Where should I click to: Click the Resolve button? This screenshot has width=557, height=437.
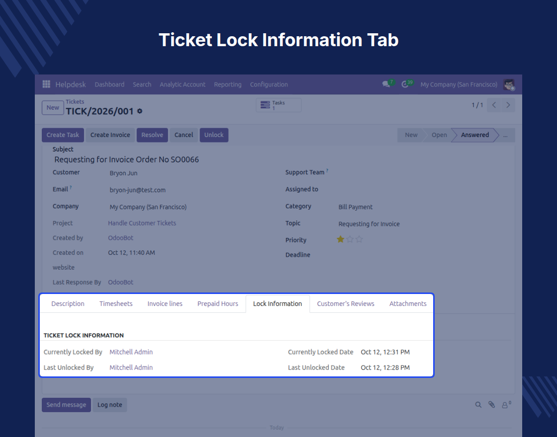(152, 135)
